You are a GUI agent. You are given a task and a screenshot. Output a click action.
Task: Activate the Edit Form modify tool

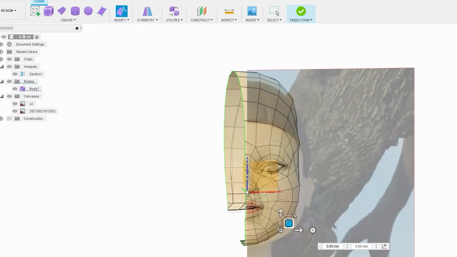tap(122, 11)
